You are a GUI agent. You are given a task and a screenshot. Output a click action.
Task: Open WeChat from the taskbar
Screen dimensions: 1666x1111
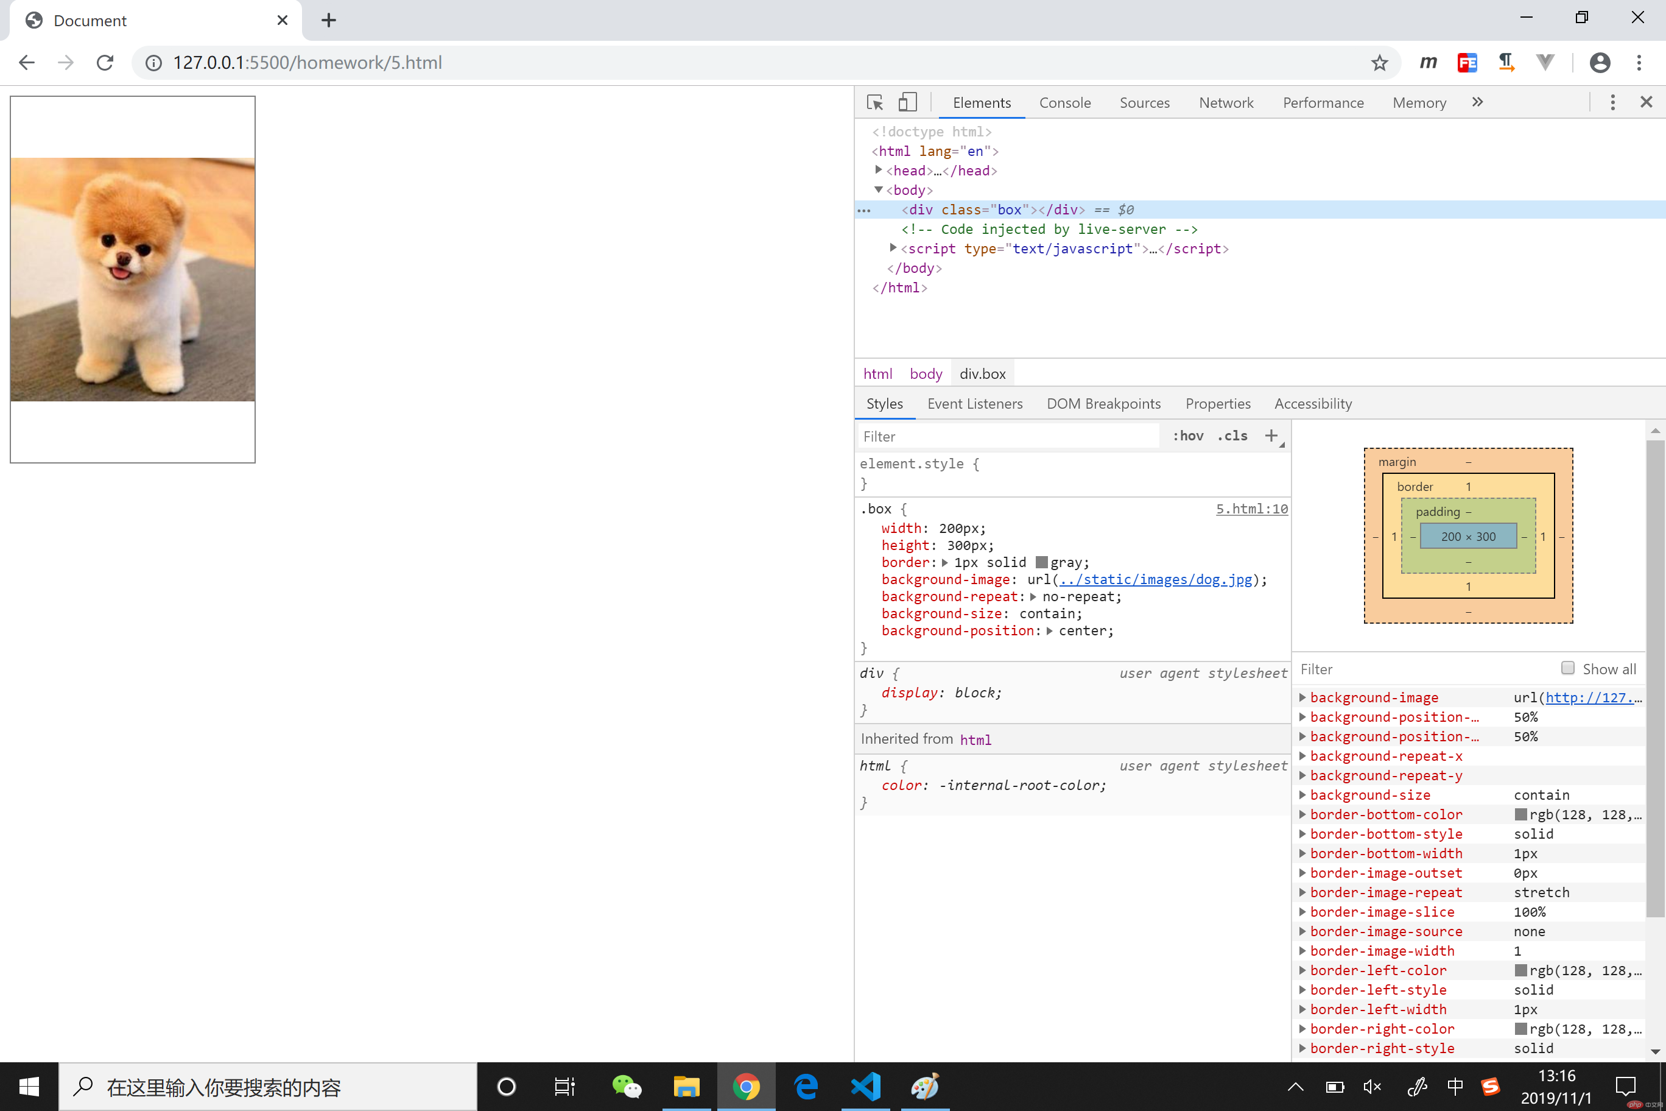pos(626,1086)
